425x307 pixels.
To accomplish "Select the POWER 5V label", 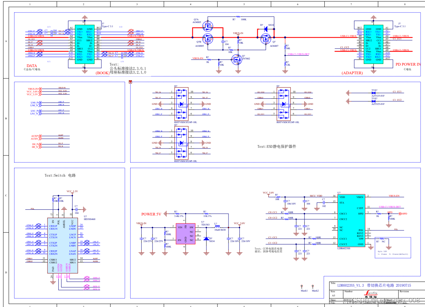I will tap(151, 214).
